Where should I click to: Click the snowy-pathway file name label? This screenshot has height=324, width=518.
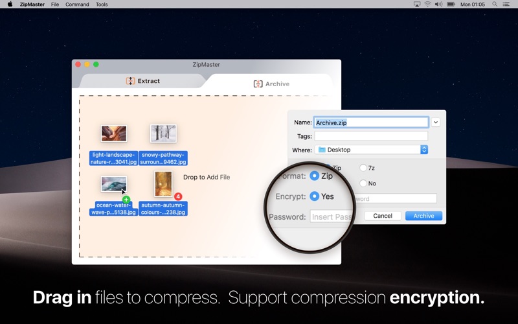pyautogui.click(x=163, y=158)
